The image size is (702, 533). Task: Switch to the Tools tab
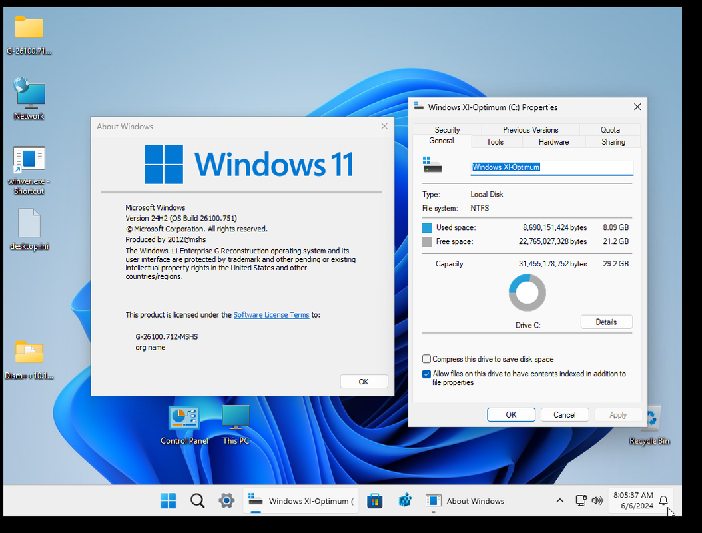tap(495, 141)
